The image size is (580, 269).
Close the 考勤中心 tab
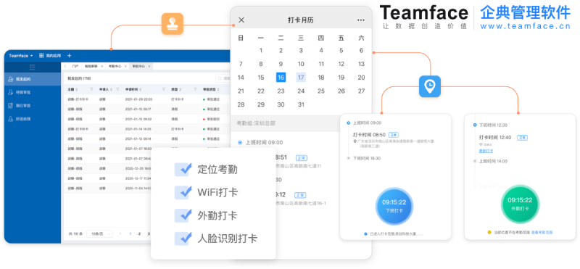coord(125,66)
